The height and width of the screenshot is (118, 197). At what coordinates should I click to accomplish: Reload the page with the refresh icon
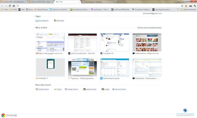pyautogui.click(x=10, y=6)
